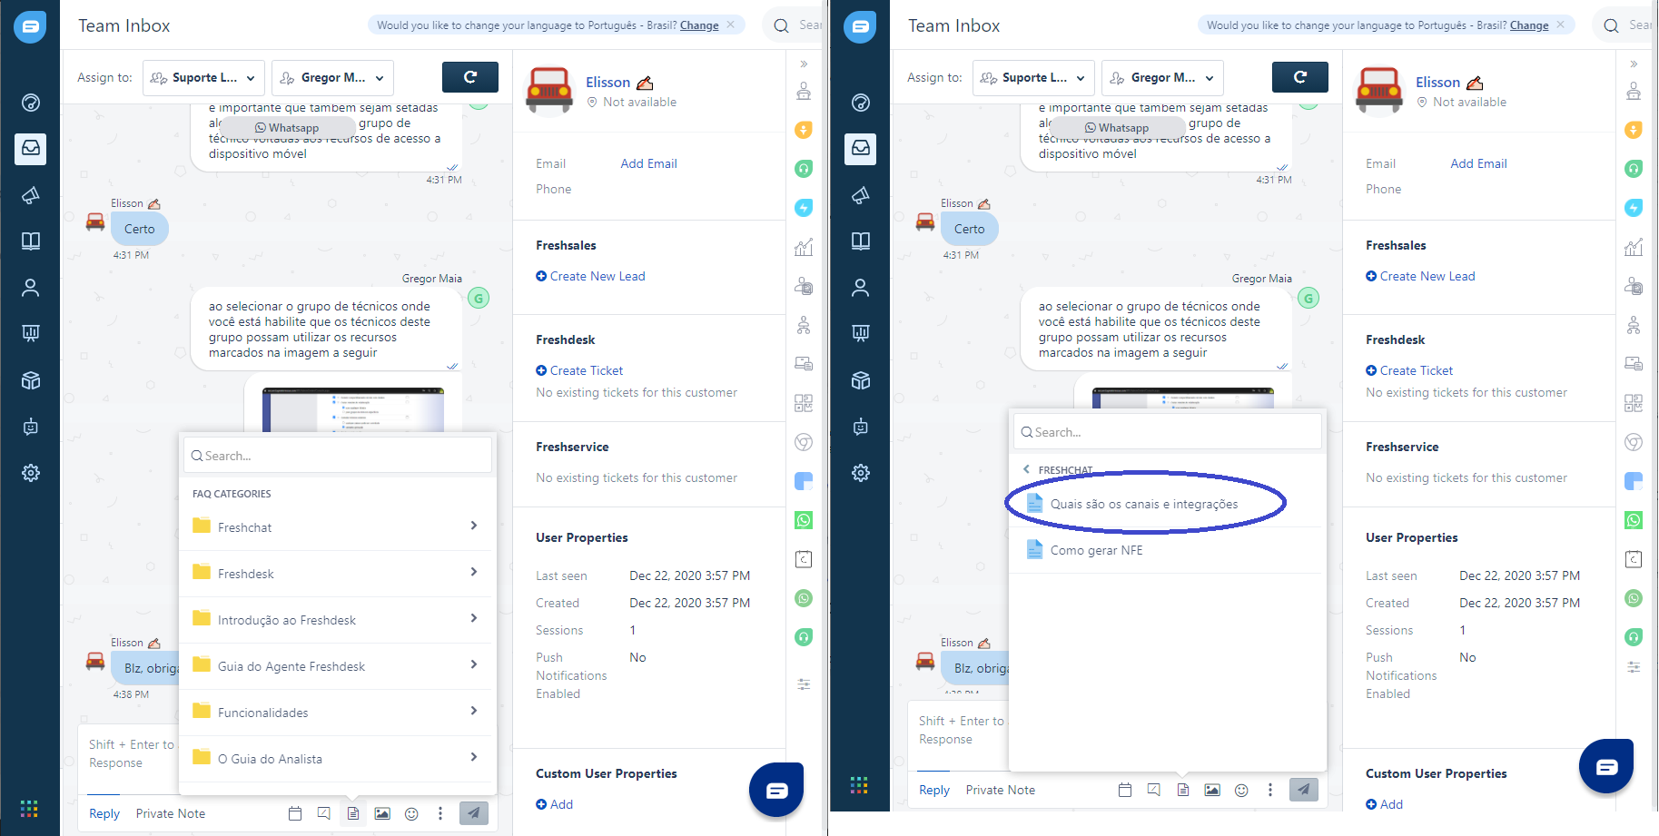The height and width of the screenshot is (836, 1659).
Task: Open settings gear in left screenshot sidebar
Action: pos(31,473)
